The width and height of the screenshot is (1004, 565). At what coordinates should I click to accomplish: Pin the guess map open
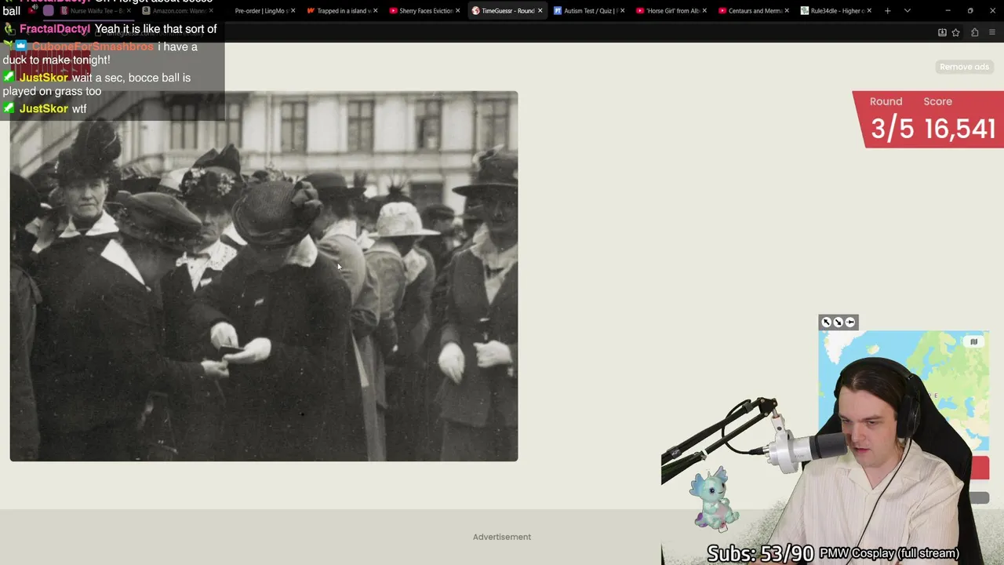850,323
